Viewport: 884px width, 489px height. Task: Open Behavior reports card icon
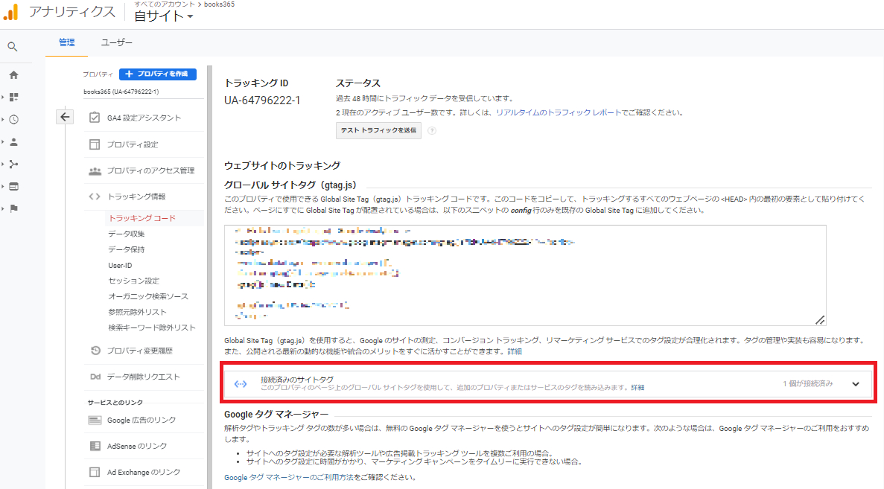pos(13,187)
